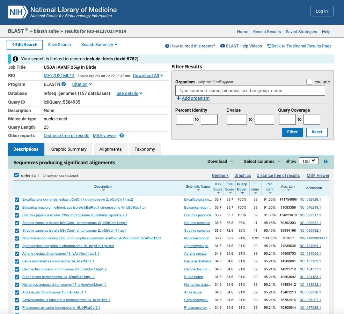Click the organism name input field
Image resolution: width=344 pixels, height=314 pixels.
(x=250, y=90)
